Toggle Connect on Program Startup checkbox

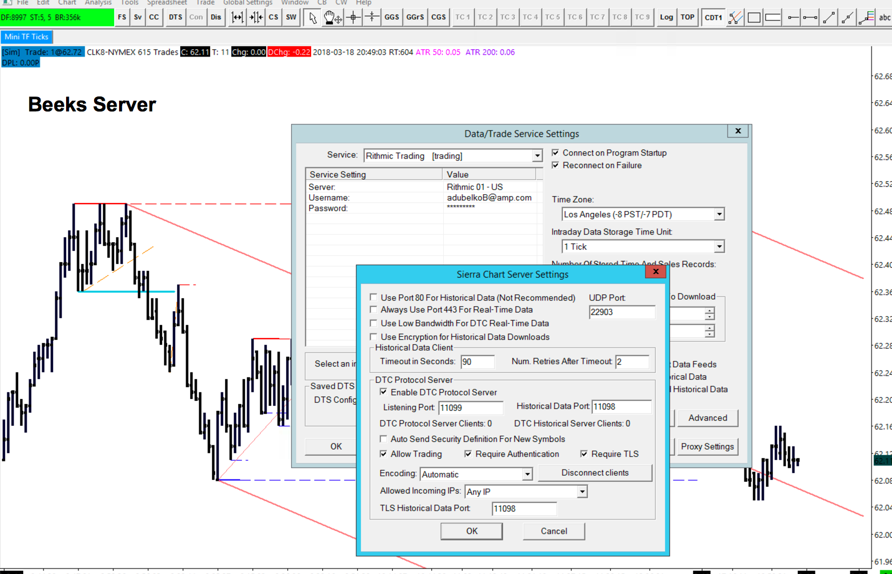[555, 153]
